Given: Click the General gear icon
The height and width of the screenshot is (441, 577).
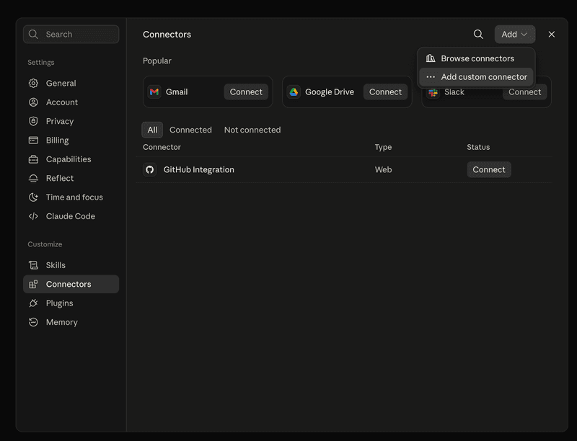Looking at the screenshot, I should coord(33,83).
